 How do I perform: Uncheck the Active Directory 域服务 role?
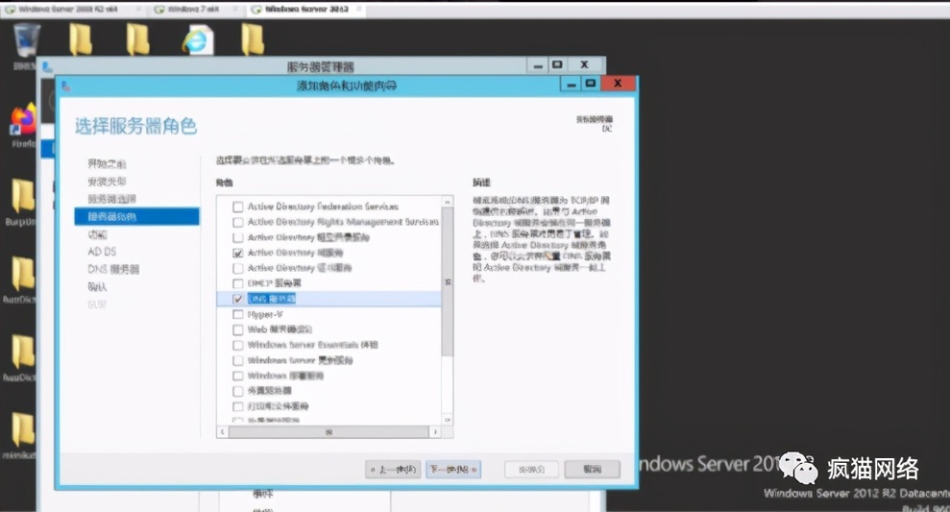click(x=238, y=253)
